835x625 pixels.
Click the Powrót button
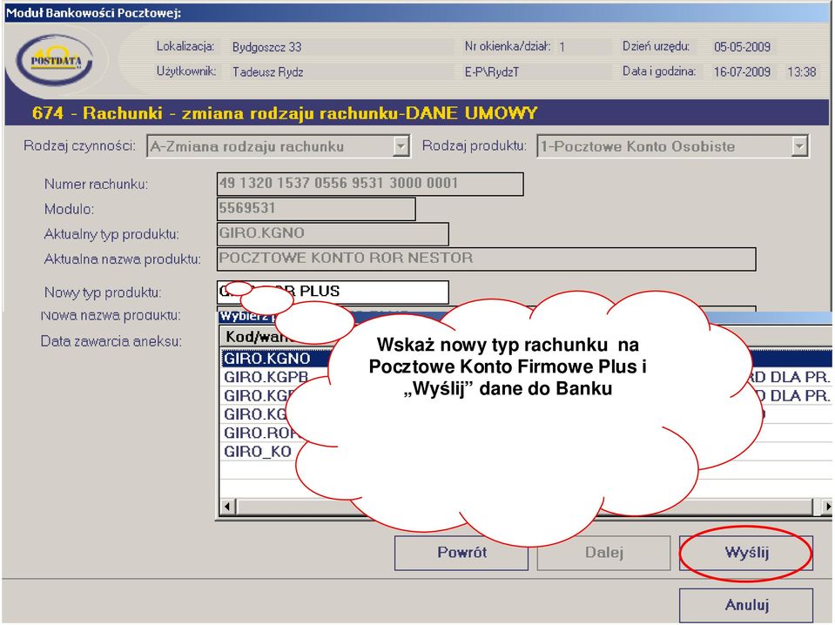pos(461,553)
